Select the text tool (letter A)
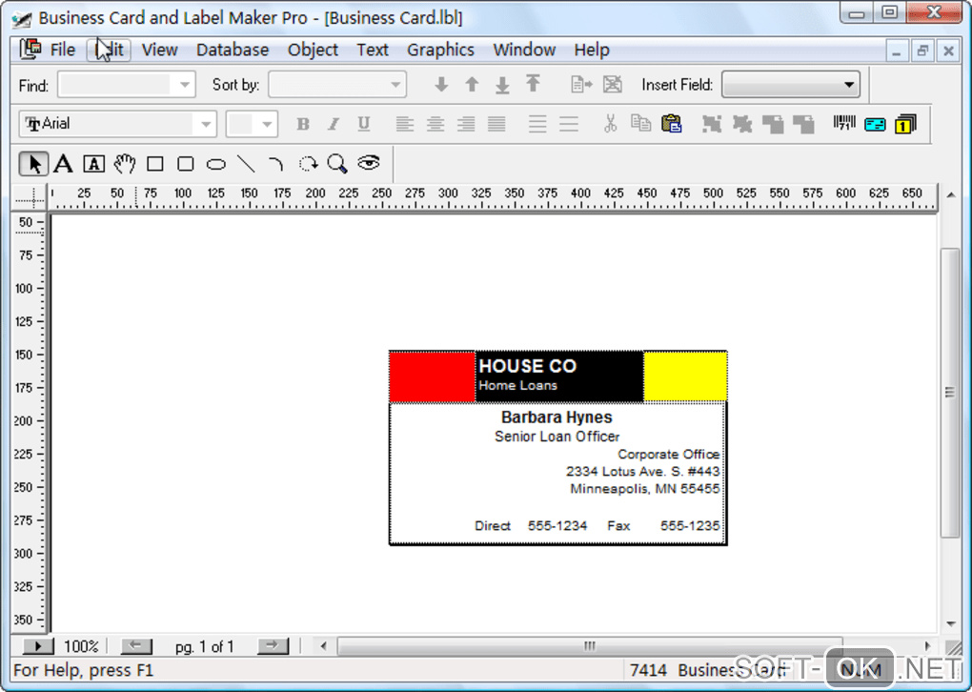This screenshot has width=972, height=692. coord(63,164)
